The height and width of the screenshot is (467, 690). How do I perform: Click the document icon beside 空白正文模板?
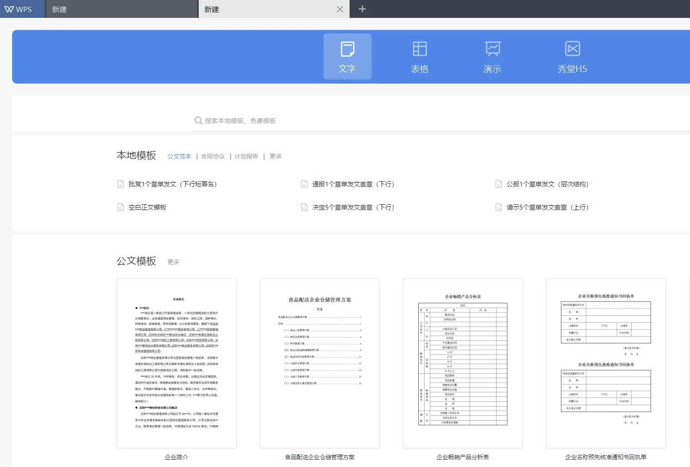[x=120, y=207]
